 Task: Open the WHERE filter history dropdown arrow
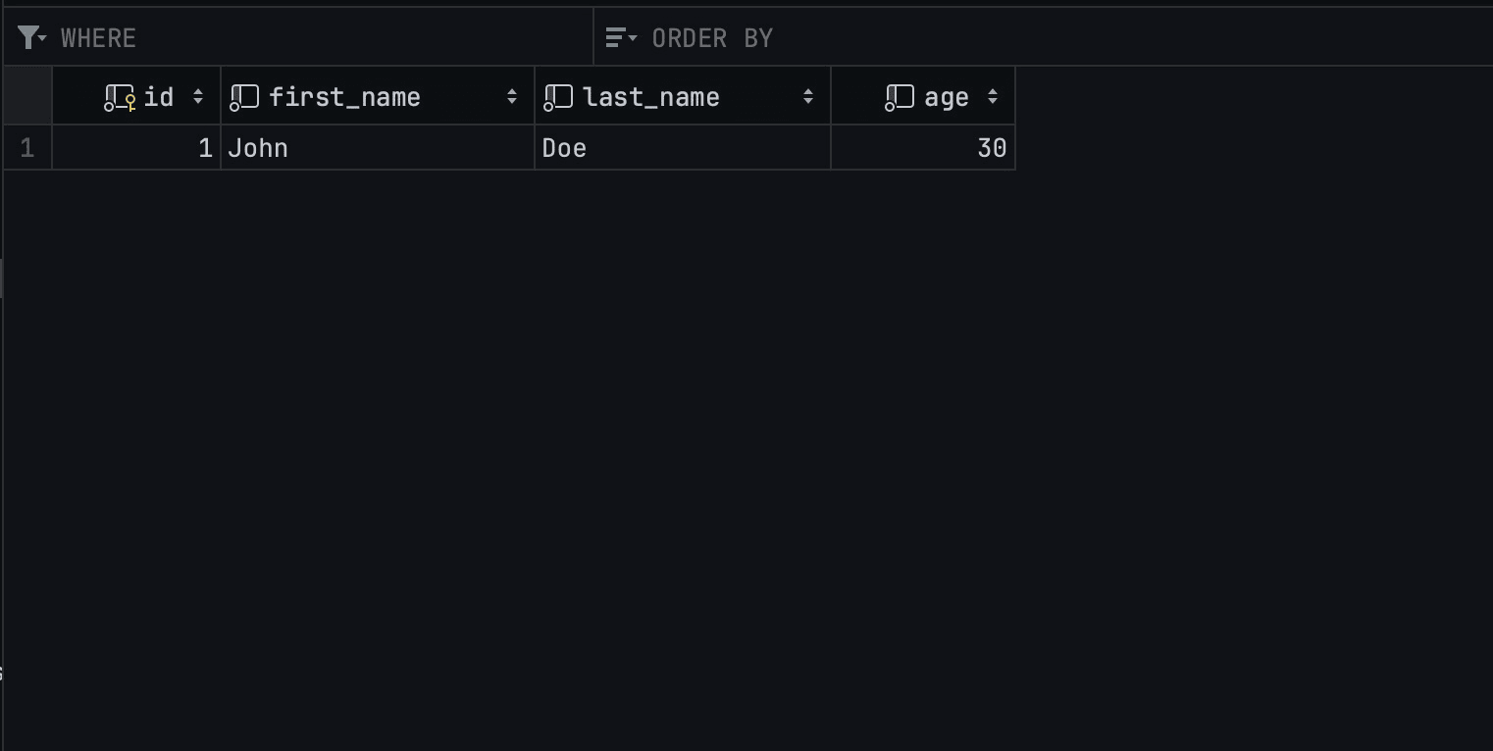click(x=43, y=38)
